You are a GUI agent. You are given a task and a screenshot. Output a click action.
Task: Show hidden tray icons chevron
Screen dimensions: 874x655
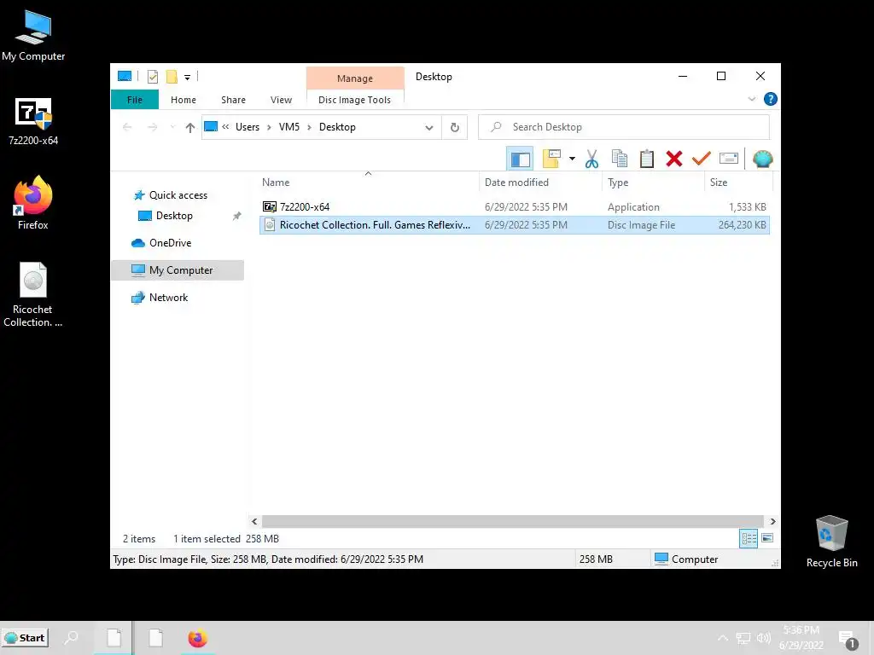coord(722,638)
